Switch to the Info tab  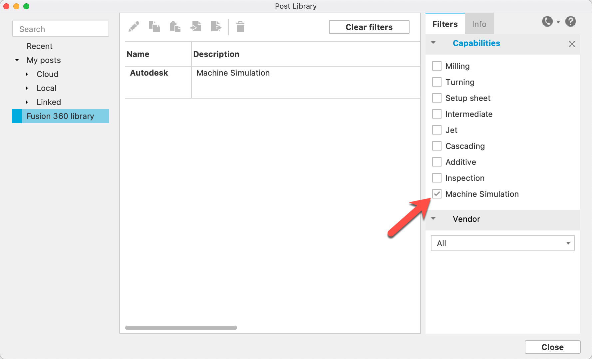[x=479, y=24]
